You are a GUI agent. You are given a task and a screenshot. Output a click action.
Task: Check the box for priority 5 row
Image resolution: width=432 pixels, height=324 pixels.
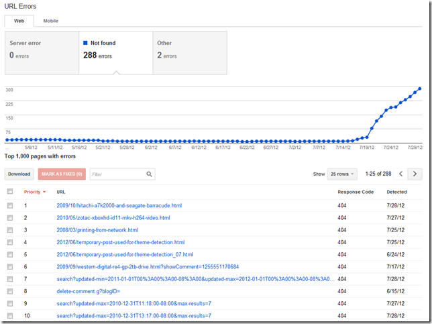pyautogui.click(x=10, y=255)
